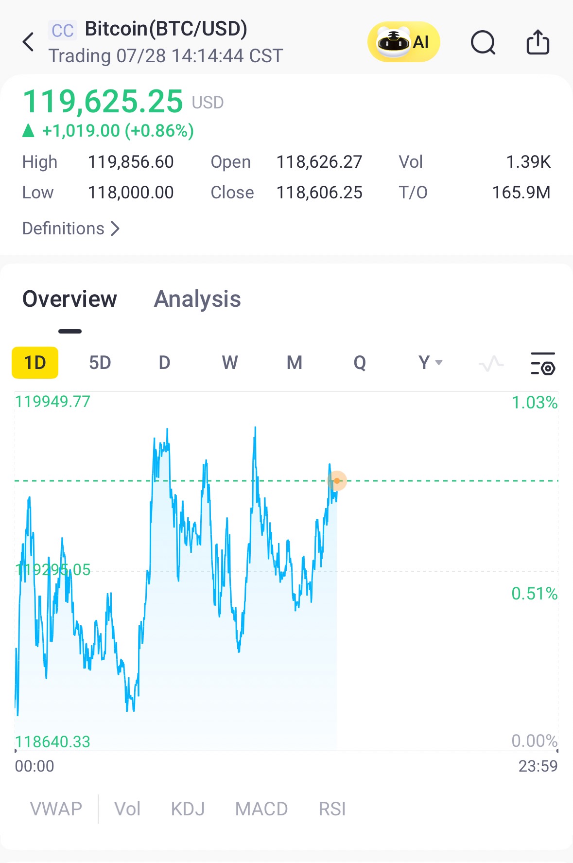Tap the green up-triangle change indicator
573x863 pixels.
point(29,130)
